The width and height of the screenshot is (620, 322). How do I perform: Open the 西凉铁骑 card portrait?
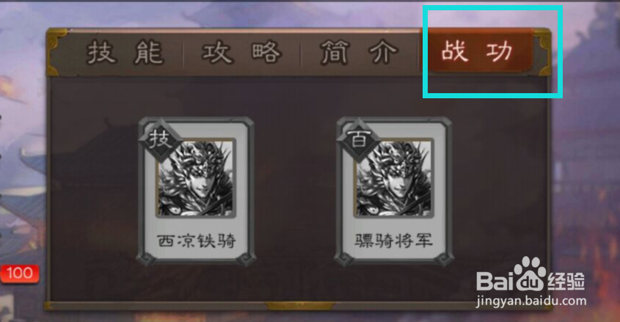coord(196,178)
